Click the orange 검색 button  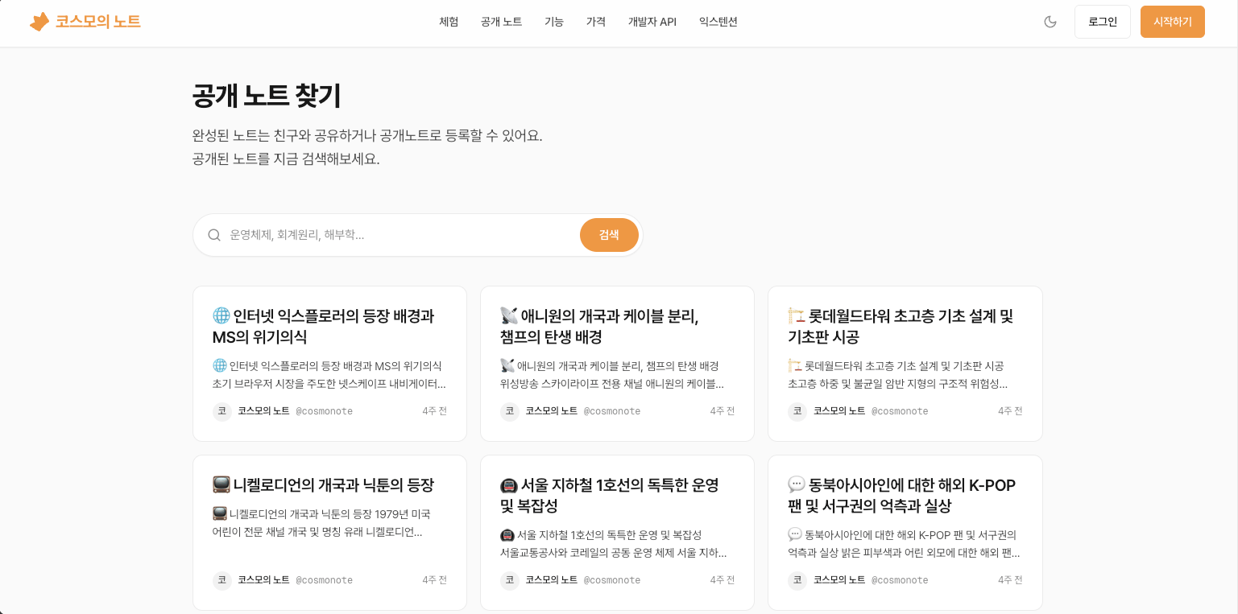click(x=609, y=235)
